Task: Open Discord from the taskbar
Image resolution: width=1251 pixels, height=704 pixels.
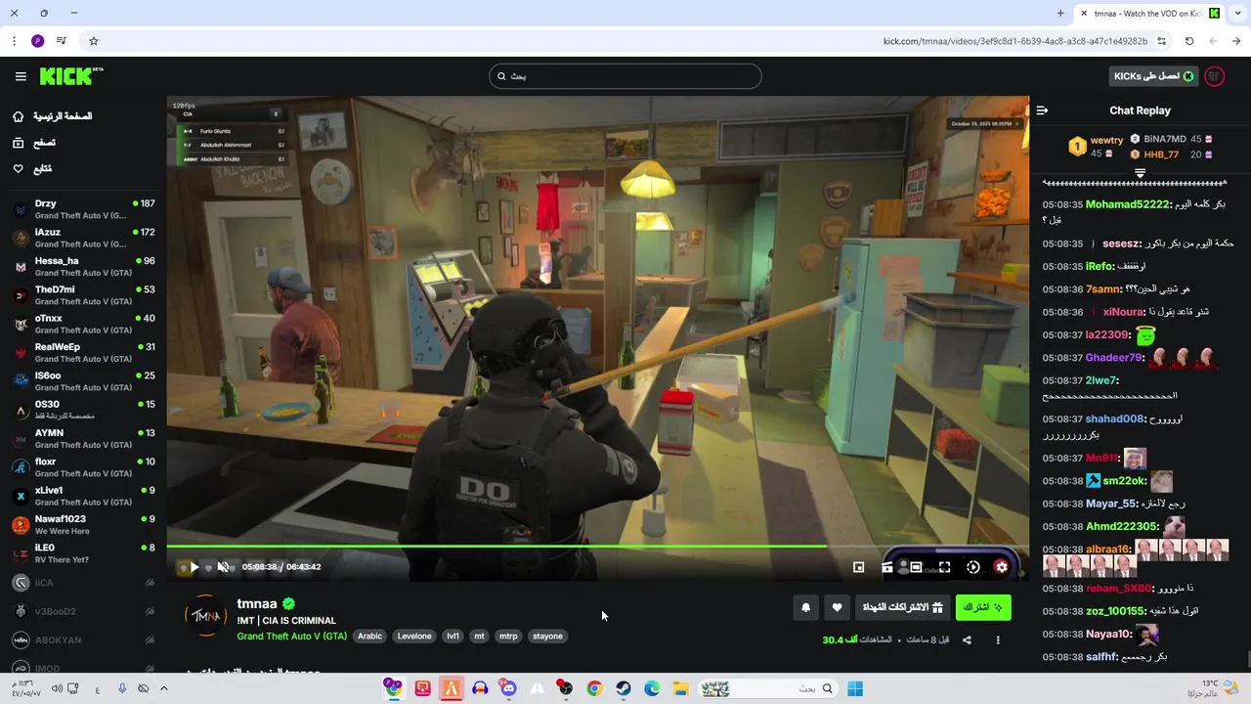Action: [x=508, y=688]
